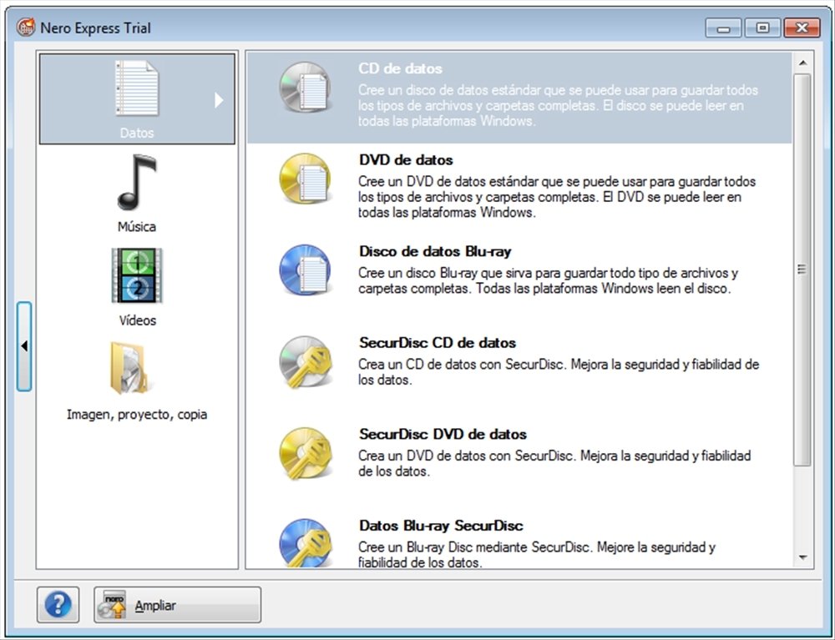Choose the CD de datos title
835x640 pixels.
(400, 68)
